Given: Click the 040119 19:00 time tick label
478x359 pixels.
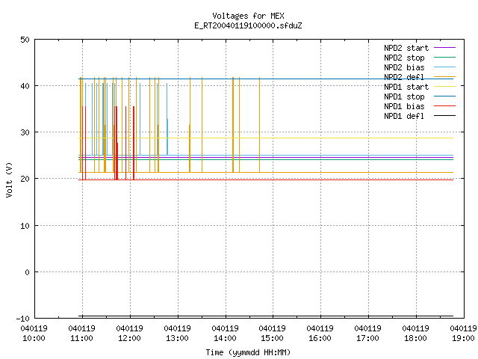Looking at the screenshot, I should [x=463, y=334].
